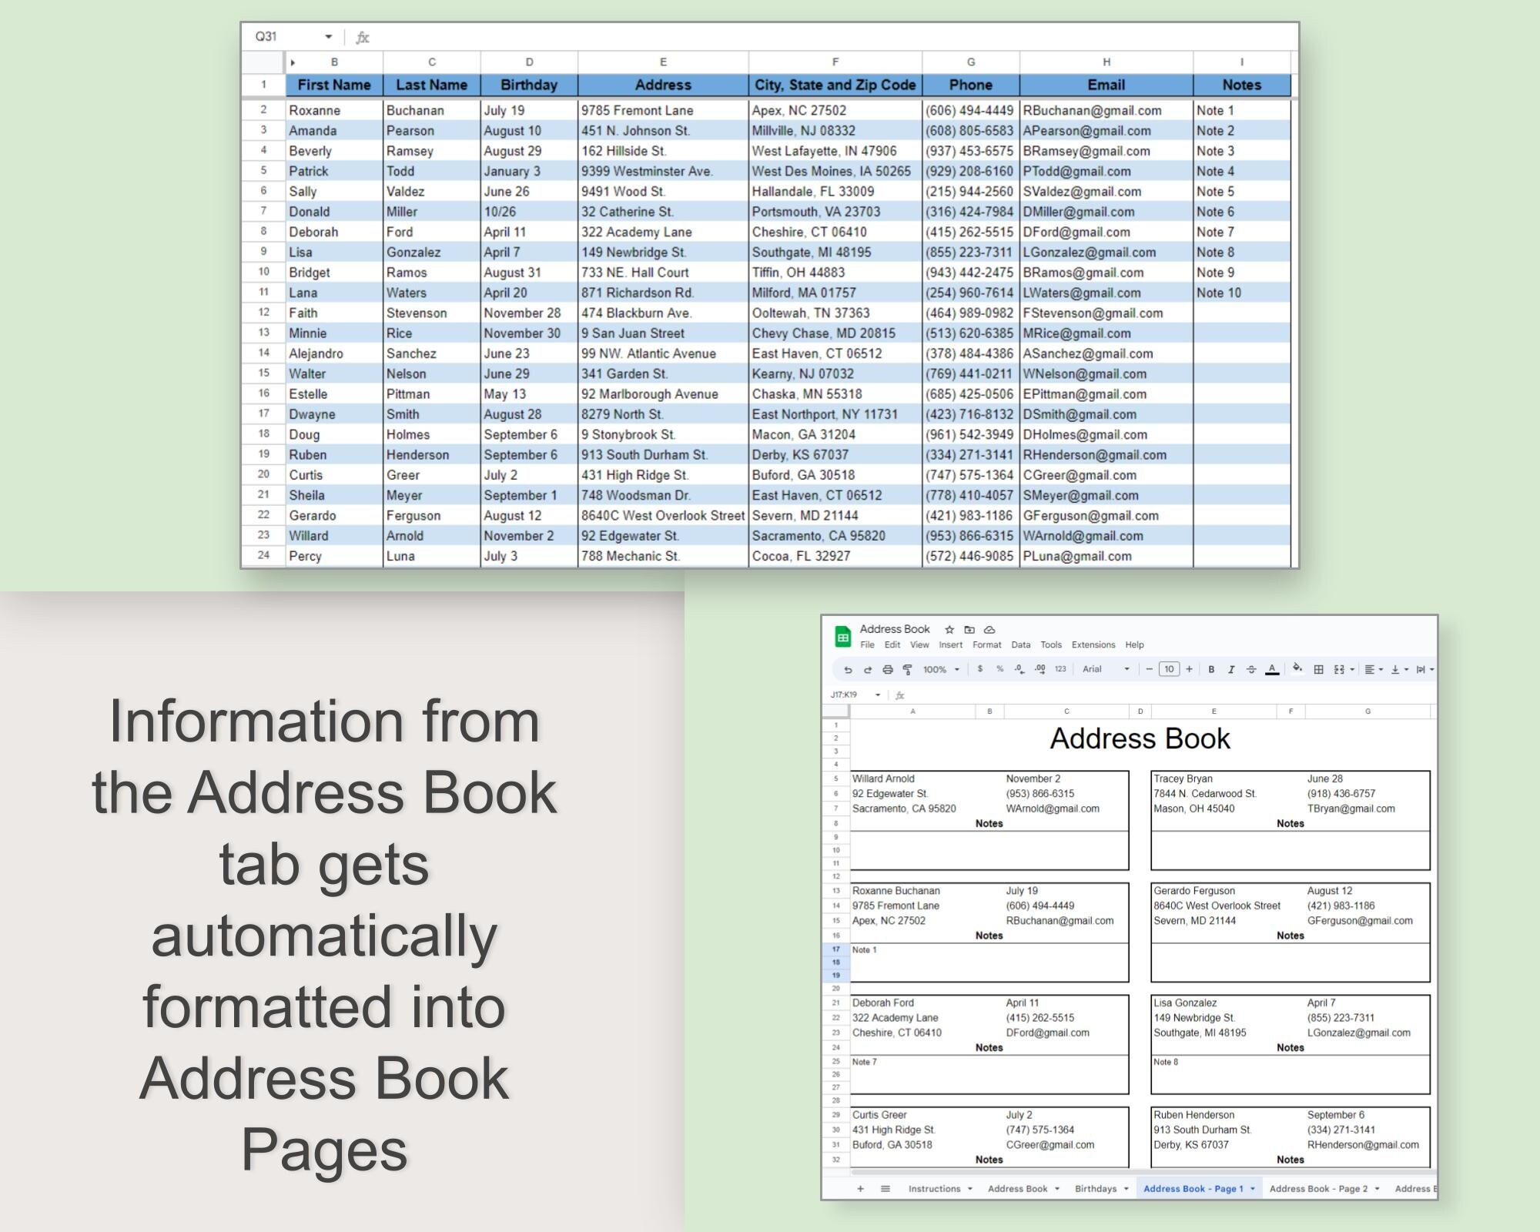The width and height of the screenshot is (1540, 1232).
Task: Toggle italic formatting
Action: [1231, 668]
